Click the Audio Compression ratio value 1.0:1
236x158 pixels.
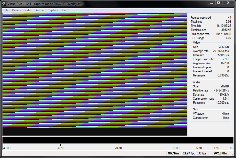point(226,99)
